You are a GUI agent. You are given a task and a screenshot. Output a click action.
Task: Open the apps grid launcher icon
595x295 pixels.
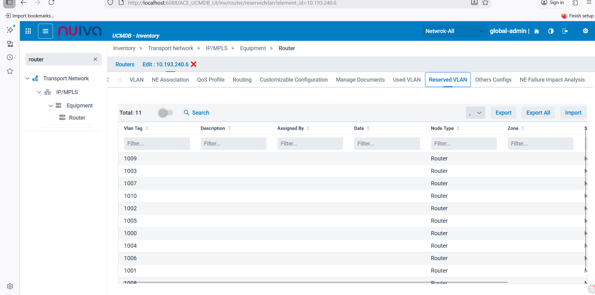click(x=28, y=31)
